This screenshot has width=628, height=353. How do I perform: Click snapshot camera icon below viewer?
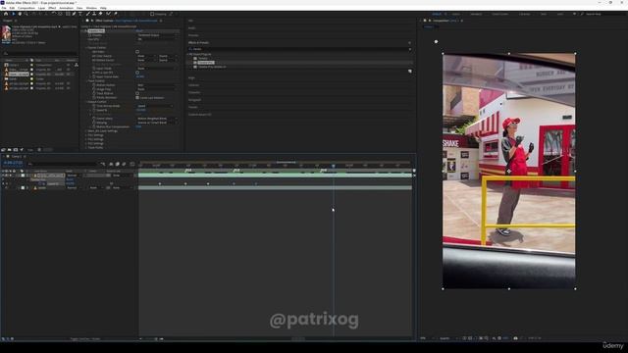click(x=515, y=338)
